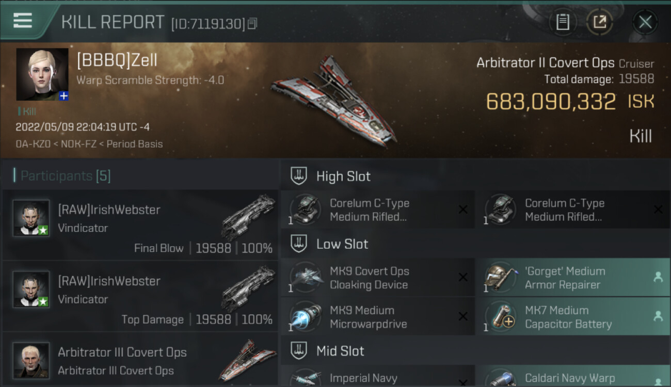Toggle the person marker on Capacitor Battery

(658, 317)
